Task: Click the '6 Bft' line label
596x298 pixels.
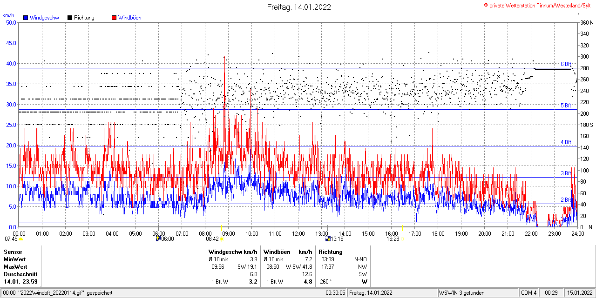Action: click(x=566, y=64)
